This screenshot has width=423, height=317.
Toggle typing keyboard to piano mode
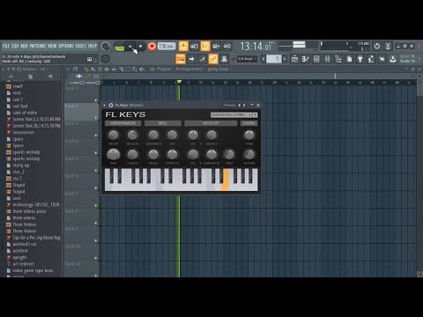181,59
